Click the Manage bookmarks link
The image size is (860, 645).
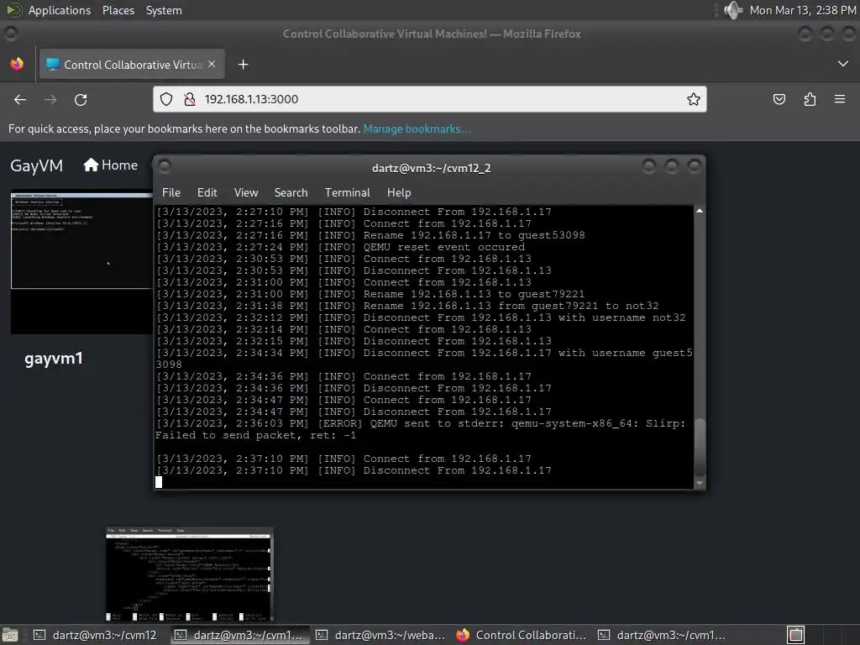pyautogui.click(x=417, y=128)
